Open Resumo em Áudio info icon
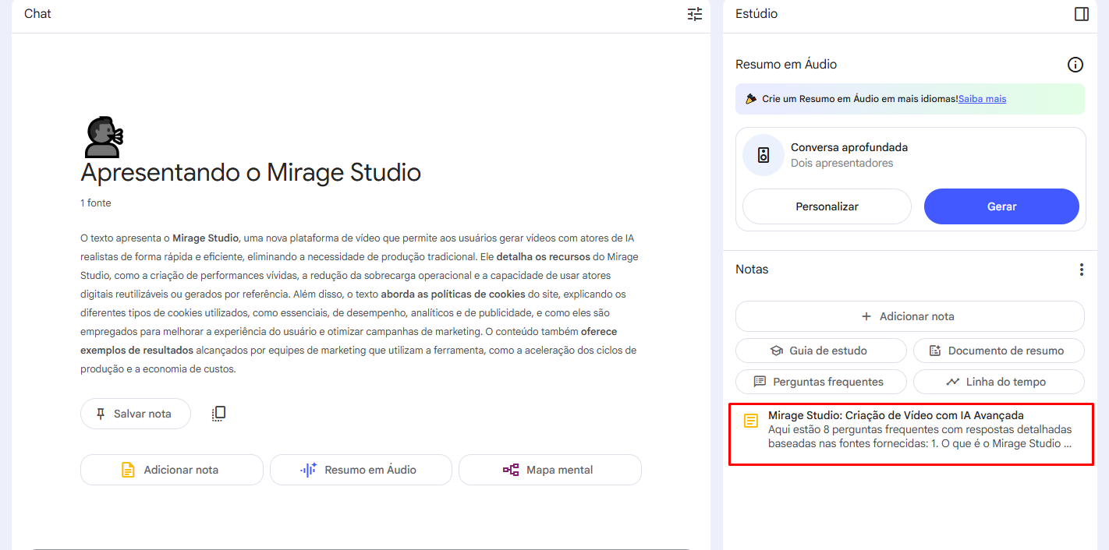The image size is (1109, 550). tap(1075, 65)
